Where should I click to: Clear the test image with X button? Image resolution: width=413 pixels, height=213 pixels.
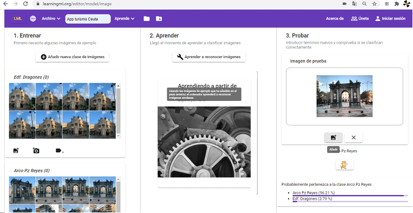click(x=354, y=137)
